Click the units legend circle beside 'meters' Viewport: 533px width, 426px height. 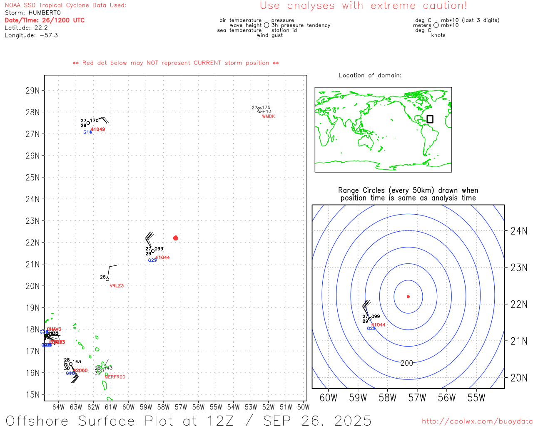[436, 25]
